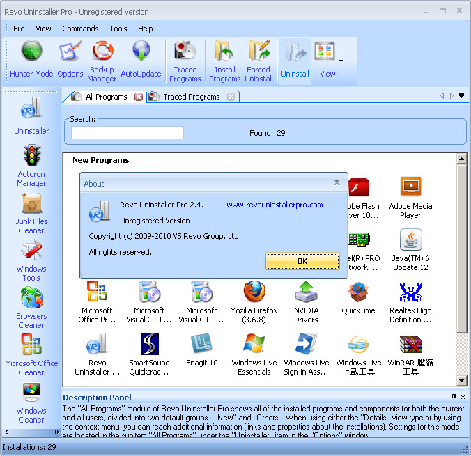
Task: Start Forced Uninstall
Action: [x=258, y=61]
